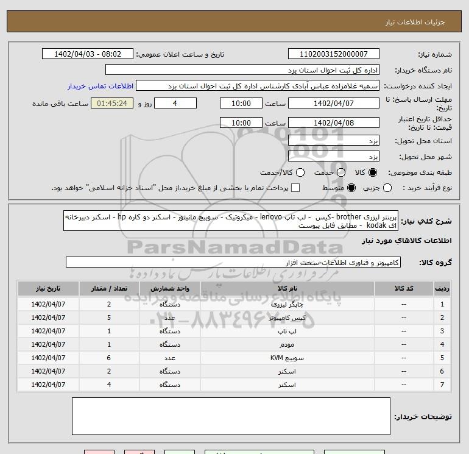Image resolution: width=469 pixels, height=454 pixels.
Task: Choose the متوسط purchase type
Action: pyautogui.click(x=351, y=188)
